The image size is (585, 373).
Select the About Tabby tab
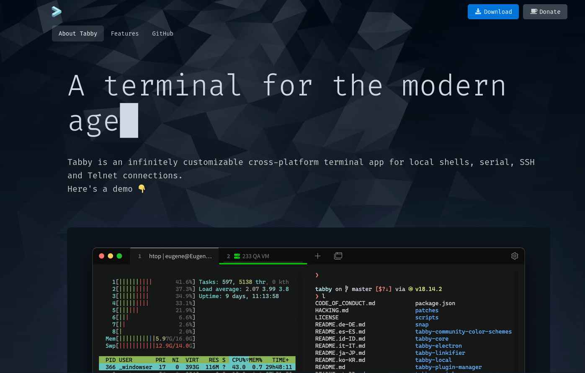click(78, 33)
